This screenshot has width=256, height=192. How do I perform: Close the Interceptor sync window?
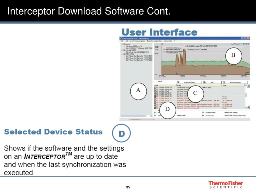(248, 38)
